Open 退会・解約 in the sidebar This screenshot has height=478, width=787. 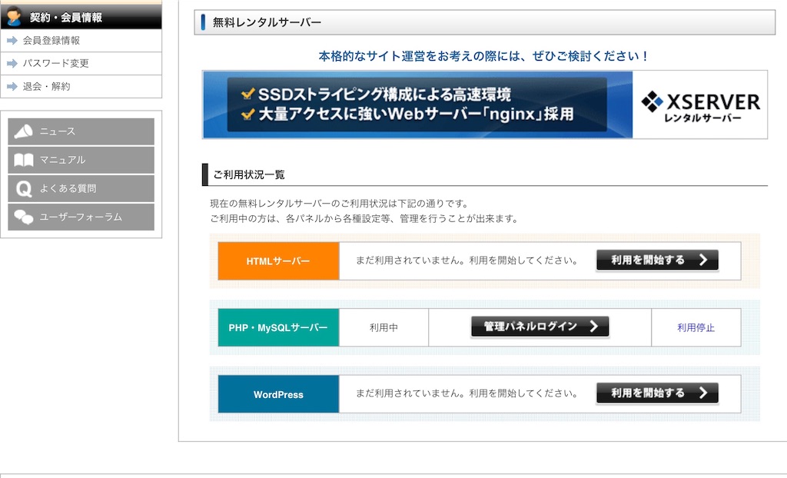[x=46, y=86]
